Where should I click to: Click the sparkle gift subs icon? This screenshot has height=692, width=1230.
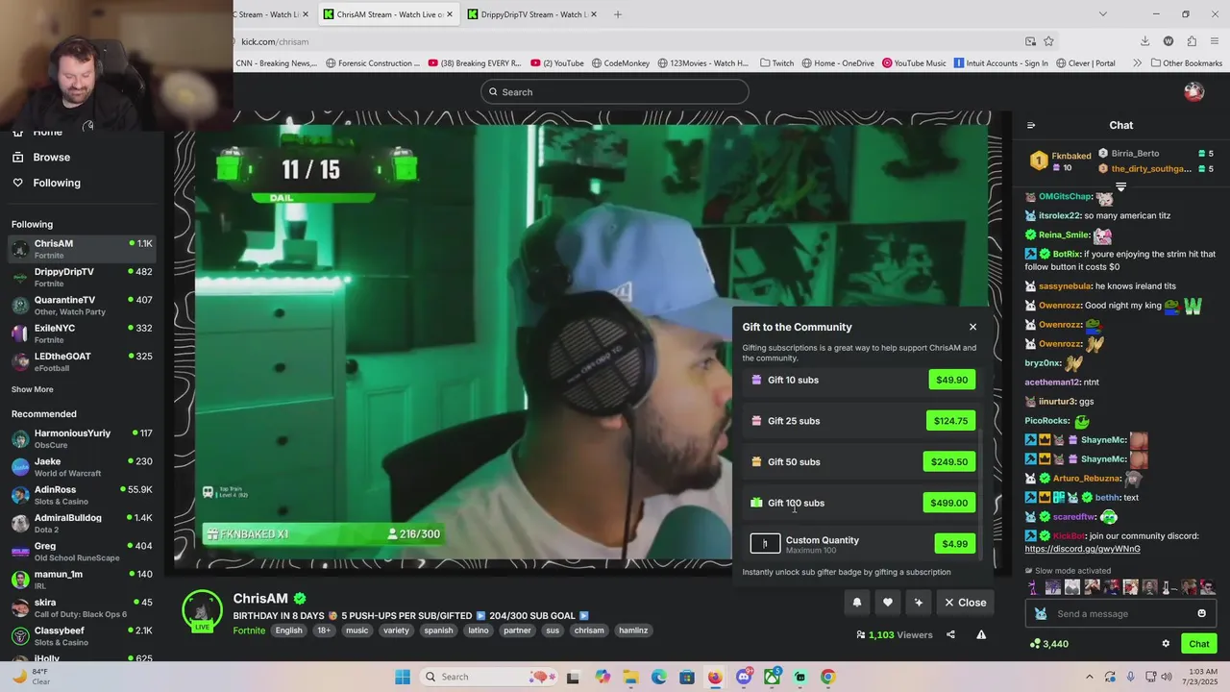coord(919,603)
